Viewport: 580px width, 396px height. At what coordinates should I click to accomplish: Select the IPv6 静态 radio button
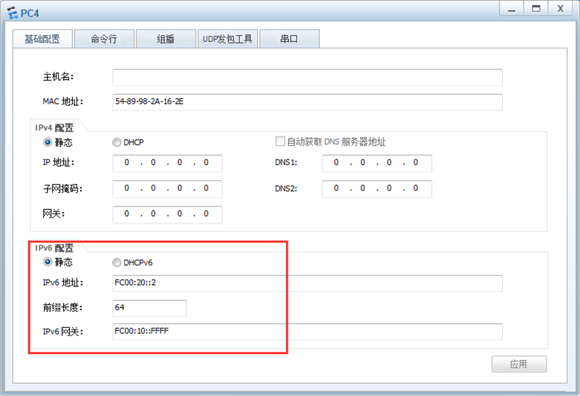click(x=48, y=262)
